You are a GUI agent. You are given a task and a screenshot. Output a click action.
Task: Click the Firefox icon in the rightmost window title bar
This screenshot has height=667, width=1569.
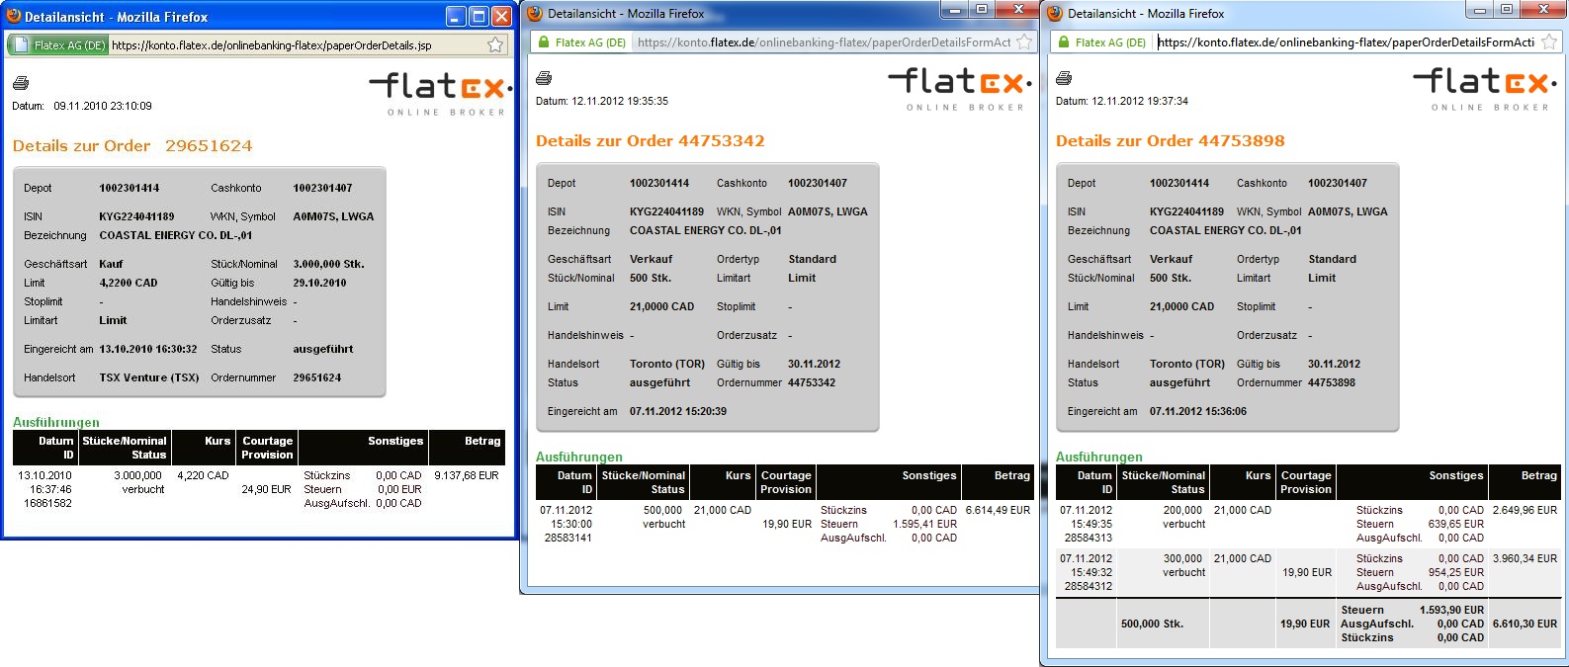coord(1054,14)
